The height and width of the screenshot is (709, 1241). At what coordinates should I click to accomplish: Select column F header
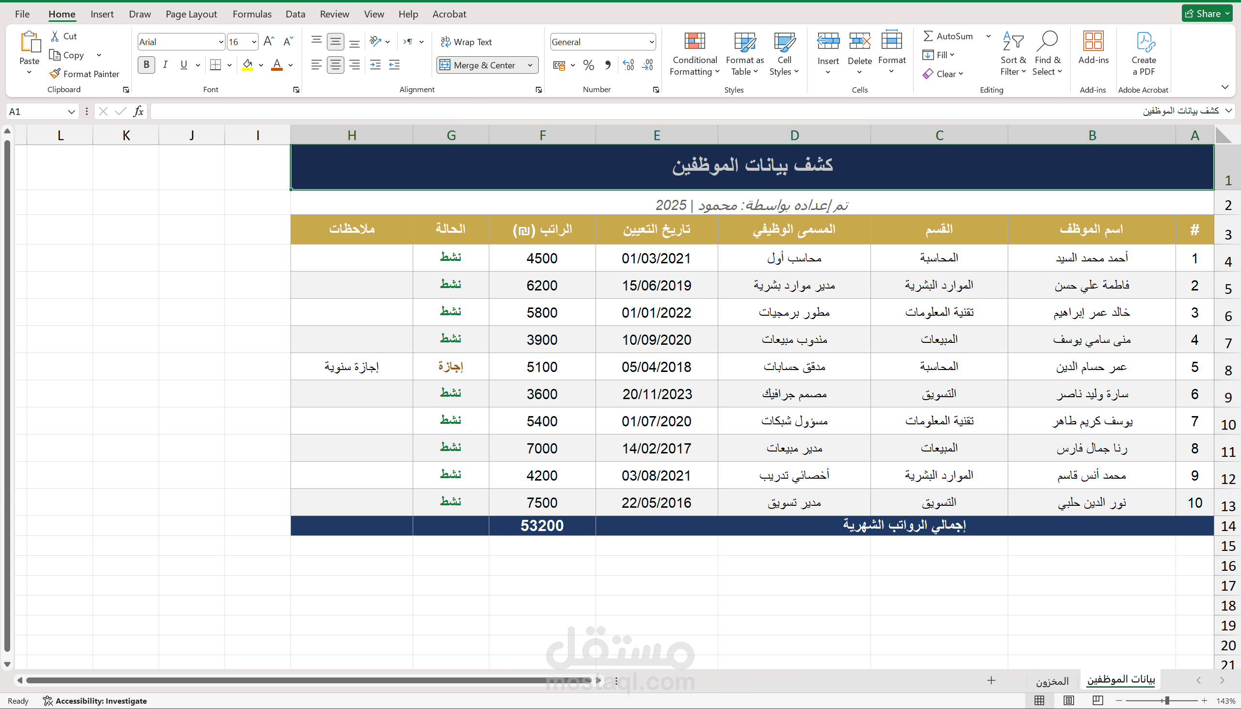tap(542, 135)
